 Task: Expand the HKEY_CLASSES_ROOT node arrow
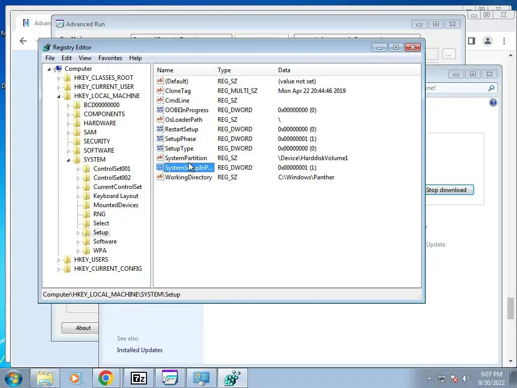point(59,78)
